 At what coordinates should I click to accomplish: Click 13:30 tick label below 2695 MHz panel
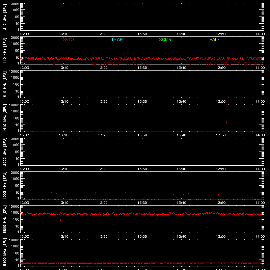142,169
